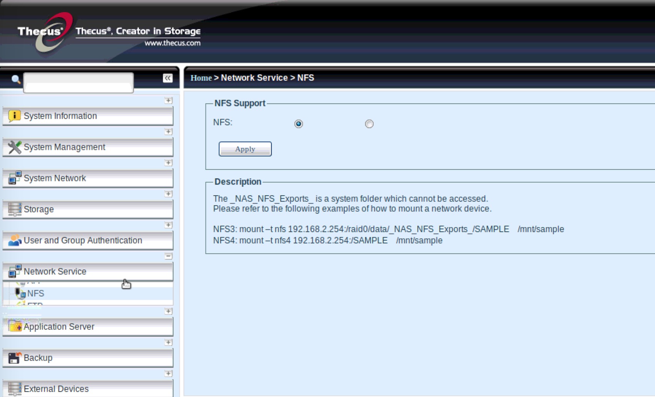Open the Network Service menu header
Screen dimensions: 655x397
(55, 272)
